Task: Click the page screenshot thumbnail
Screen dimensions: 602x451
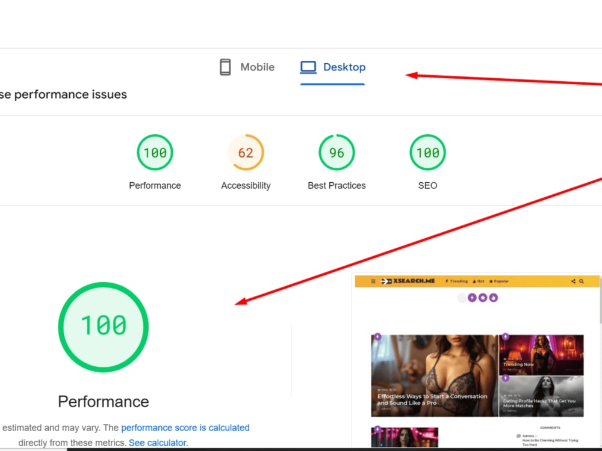Action: 476,360
